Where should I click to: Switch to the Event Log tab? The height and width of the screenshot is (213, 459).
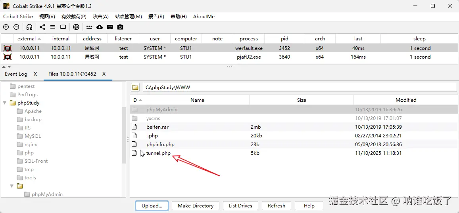tap(16, 74)
